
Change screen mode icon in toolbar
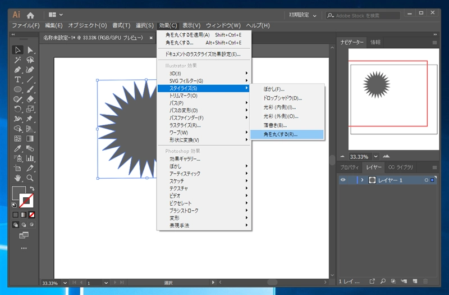pos(24,235)
